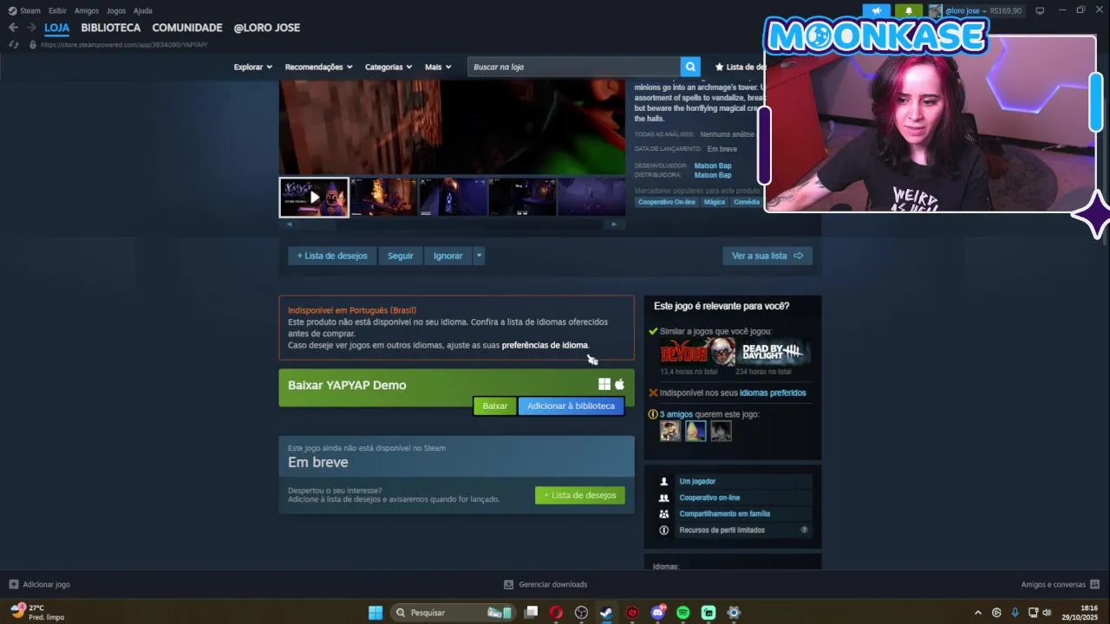Screen dimensions: 1110x624
Task: Click the green + Lista de desejos button
Action: point(580,495)
